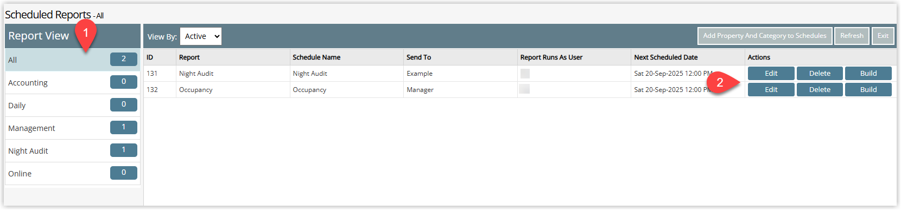The width and height of the screenshot is (901, 210).
Task: Click ID cell 132
Action: [x=160, y=90]
